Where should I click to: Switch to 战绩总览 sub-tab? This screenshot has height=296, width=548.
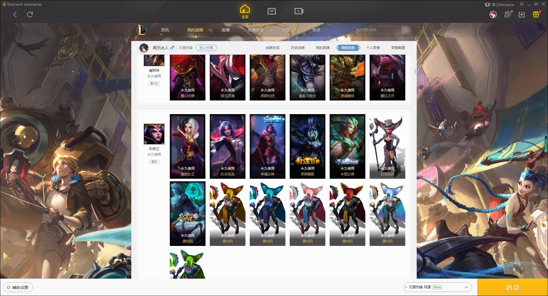click(273, 48)
